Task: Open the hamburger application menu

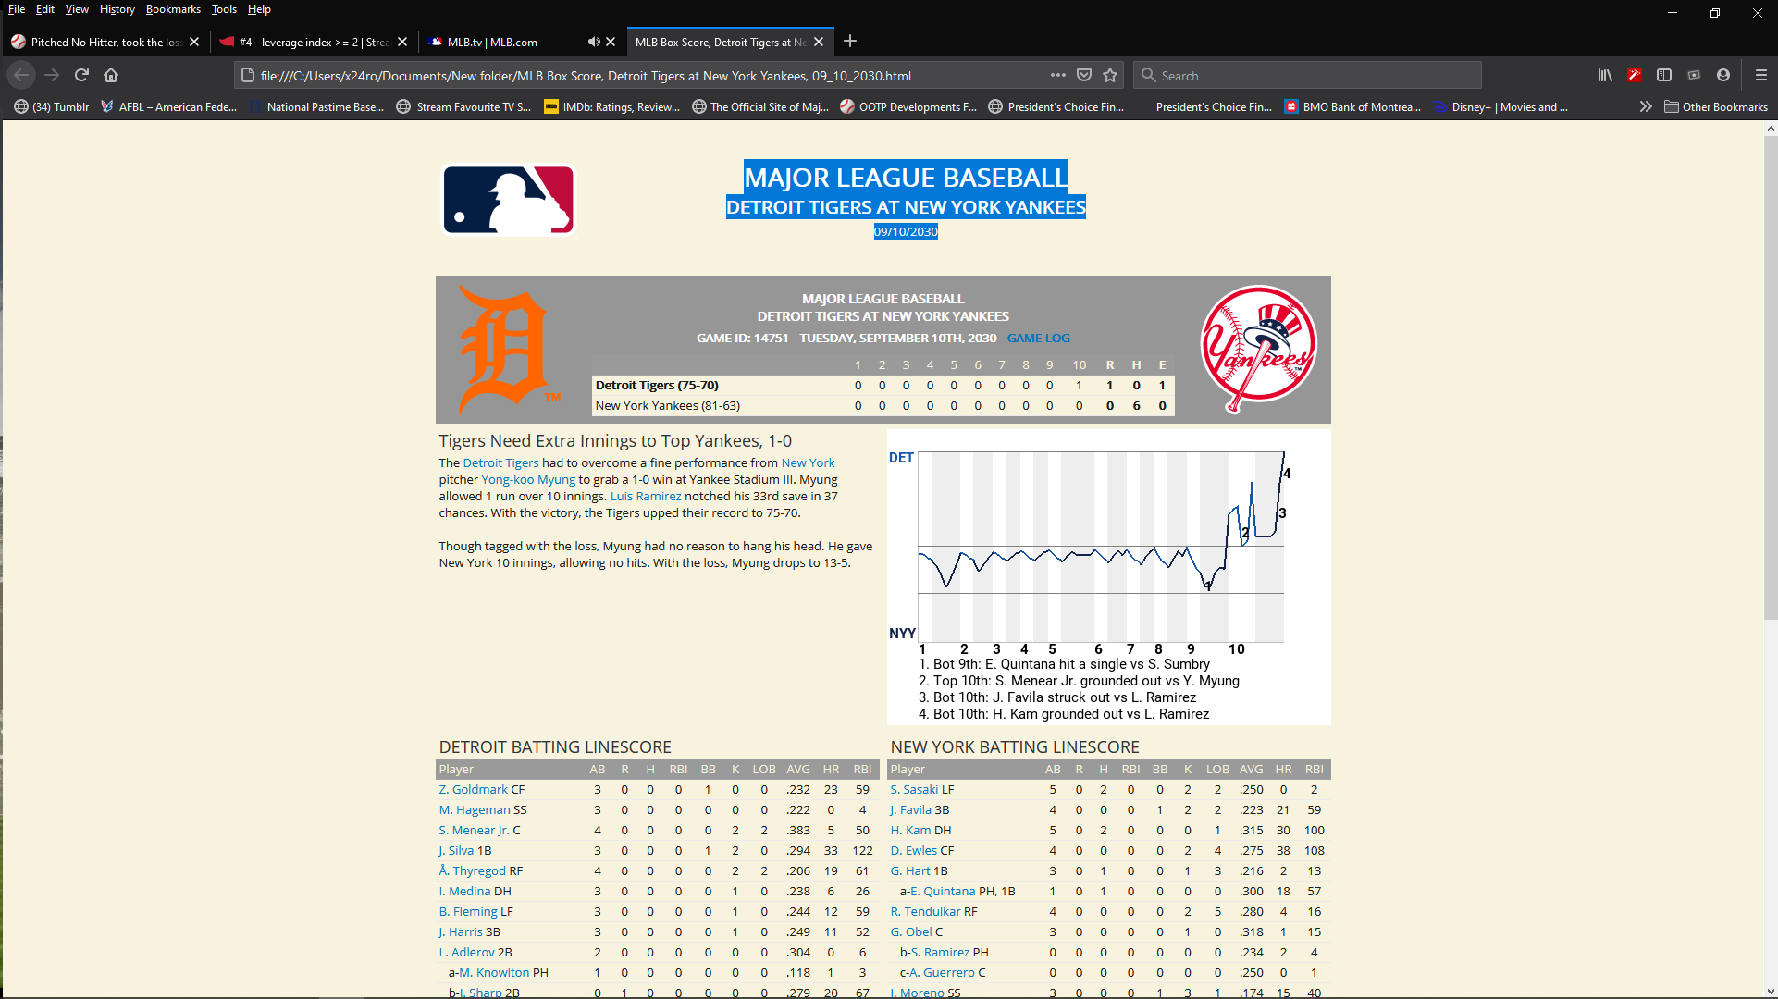Action: pyautogui.click(x=1761, y=75)
